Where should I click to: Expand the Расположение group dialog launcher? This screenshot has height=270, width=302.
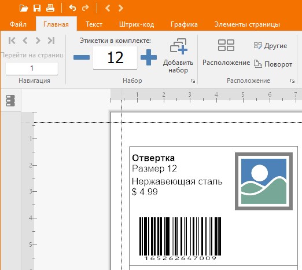pos(292,81)
